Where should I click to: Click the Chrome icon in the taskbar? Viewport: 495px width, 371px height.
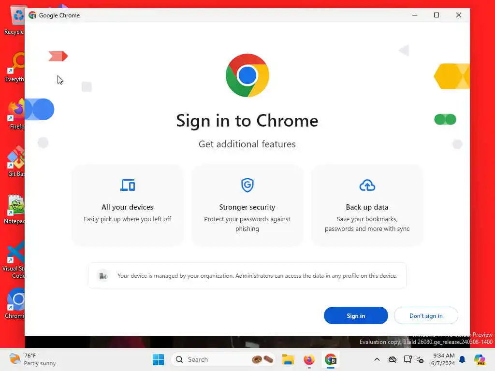(x=331, y=359)
